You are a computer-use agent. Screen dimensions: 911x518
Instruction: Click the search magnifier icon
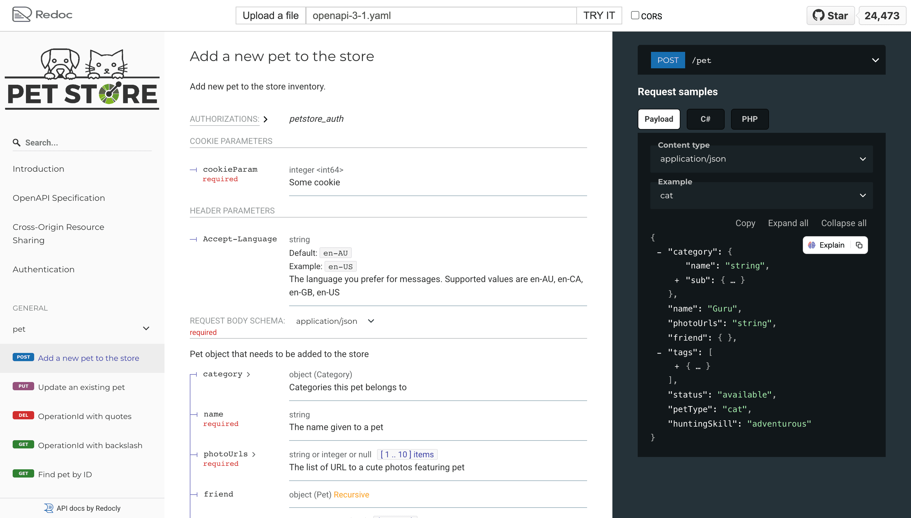pyautogui.click(x=16, y=143)
